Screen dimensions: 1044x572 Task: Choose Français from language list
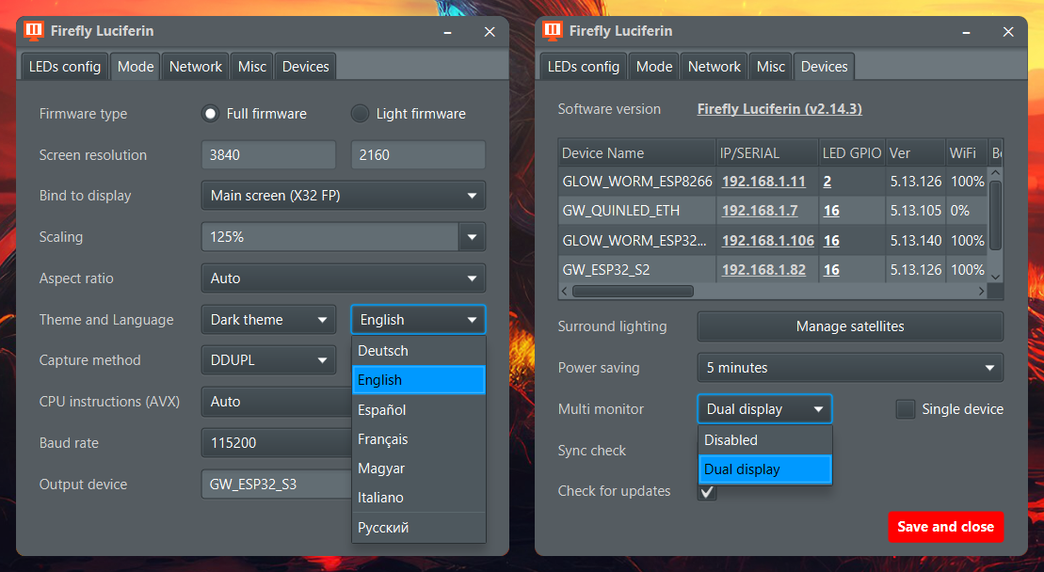click(x=418, y=439)
